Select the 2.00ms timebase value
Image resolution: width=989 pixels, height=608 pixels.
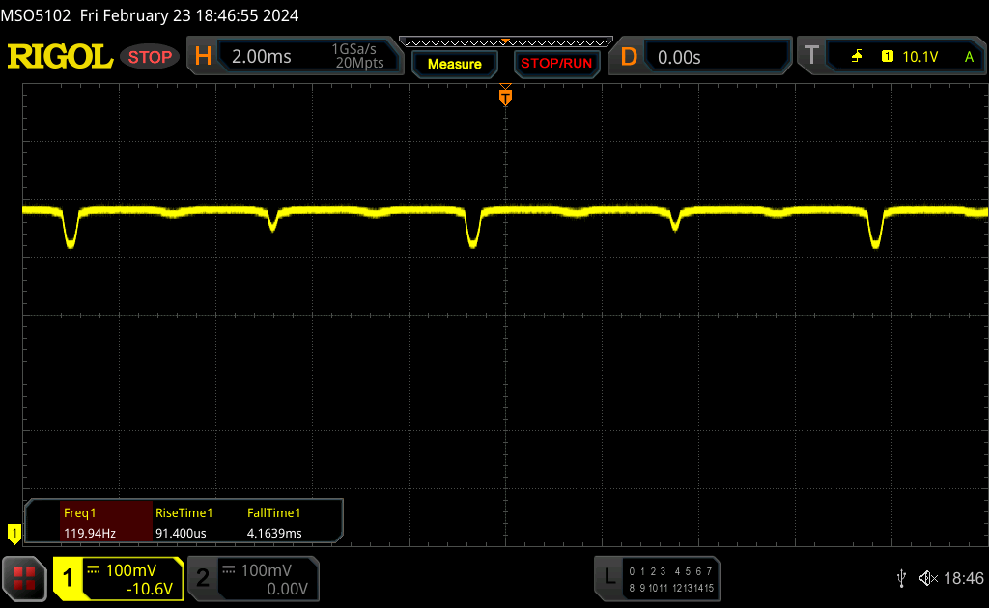261,57
